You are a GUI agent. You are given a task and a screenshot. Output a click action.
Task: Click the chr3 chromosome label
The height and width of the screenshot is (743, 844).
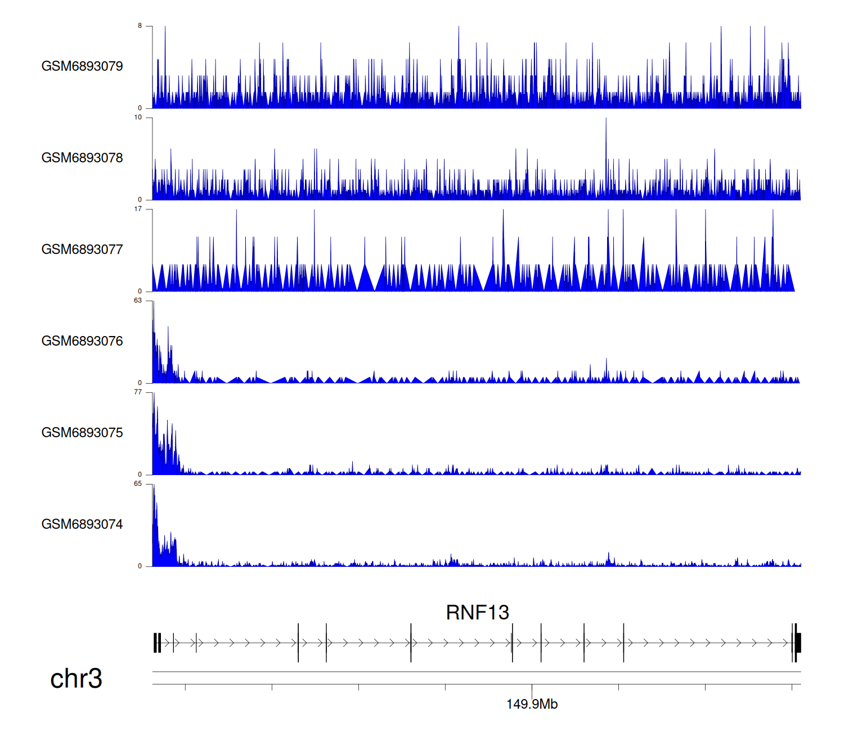click(x=76, y=679)
